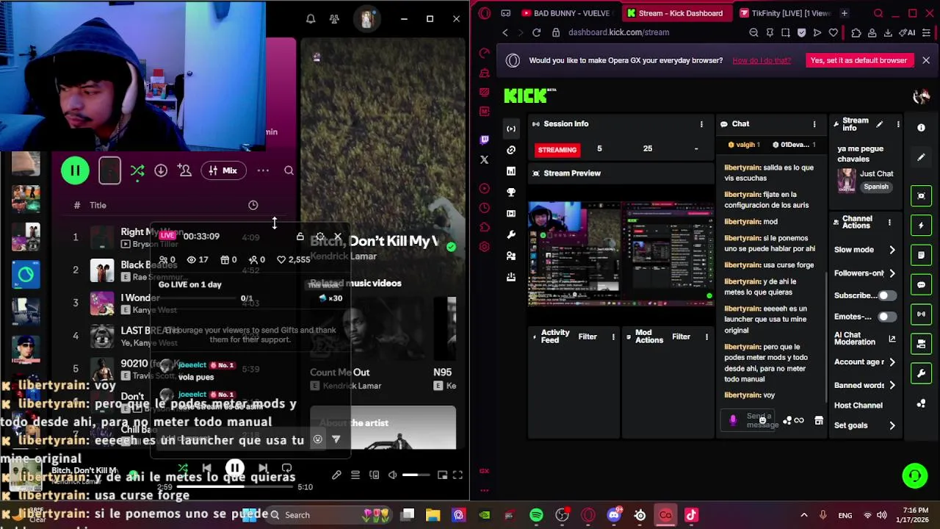The width and height of the screenshot is (940, 529).
Task: Open Activity Feed Filter
Action: [587, 337]
